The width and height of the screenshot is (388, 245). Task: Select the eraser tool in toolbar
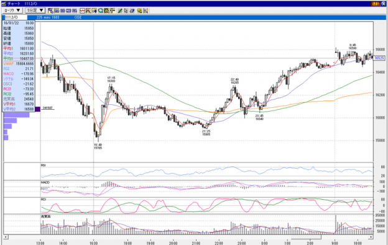point(132,11)
